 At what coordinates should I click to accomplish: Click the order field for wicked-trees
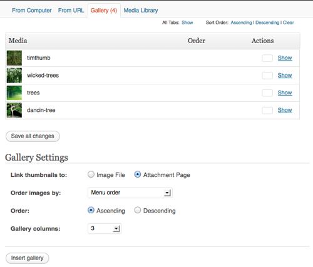coord(267,76)
